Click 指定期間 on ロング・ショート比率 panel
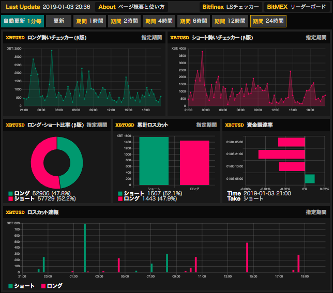 pos(97,125)
